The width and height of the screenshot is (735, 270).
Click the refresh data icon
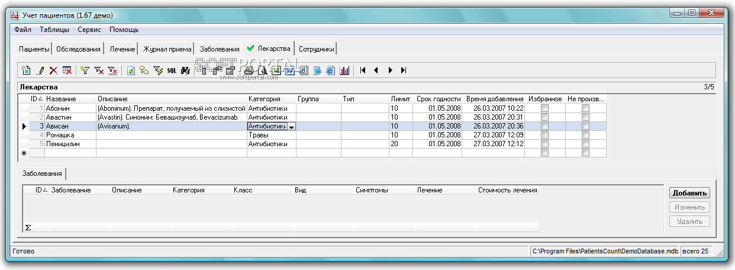[131, 70]
